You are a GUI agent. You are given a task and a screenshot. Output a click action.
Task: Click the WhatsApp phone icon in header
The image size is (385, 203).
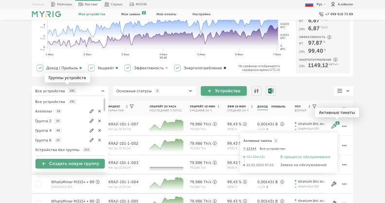tap(320, 14)
